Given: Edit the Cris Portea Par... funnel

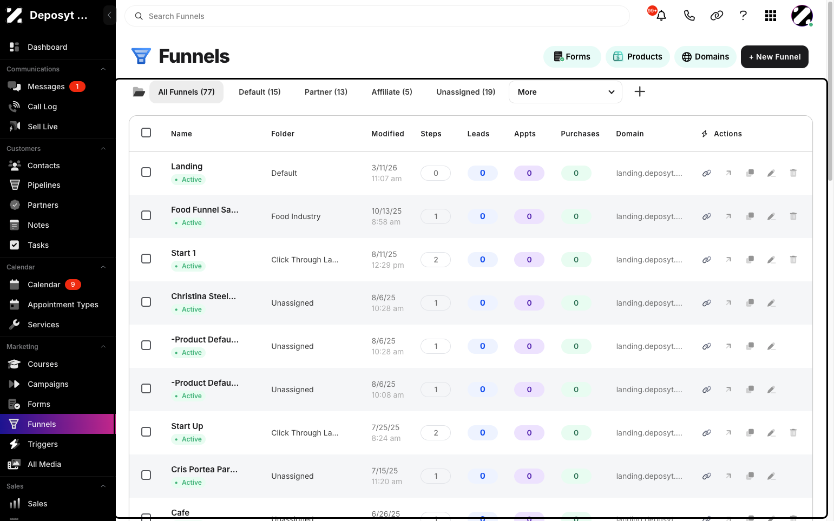Looking at the screenshot, I should [x=771, y=476].
